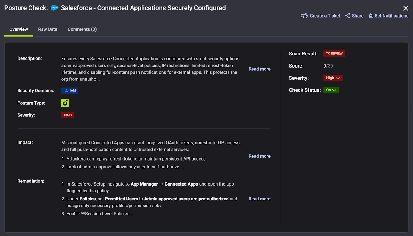Open the Check Status On dropdown

point(331,90)
